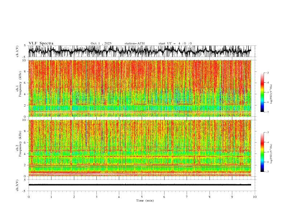Click the '-5' label on ch.2 color bar
The image size is (287, 221).
point(267,152)
